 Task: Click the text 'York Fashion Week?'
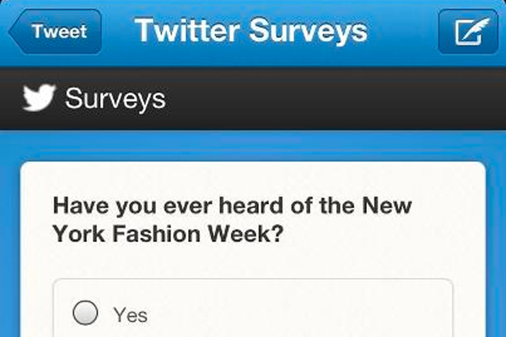click(x=168, y=233)
